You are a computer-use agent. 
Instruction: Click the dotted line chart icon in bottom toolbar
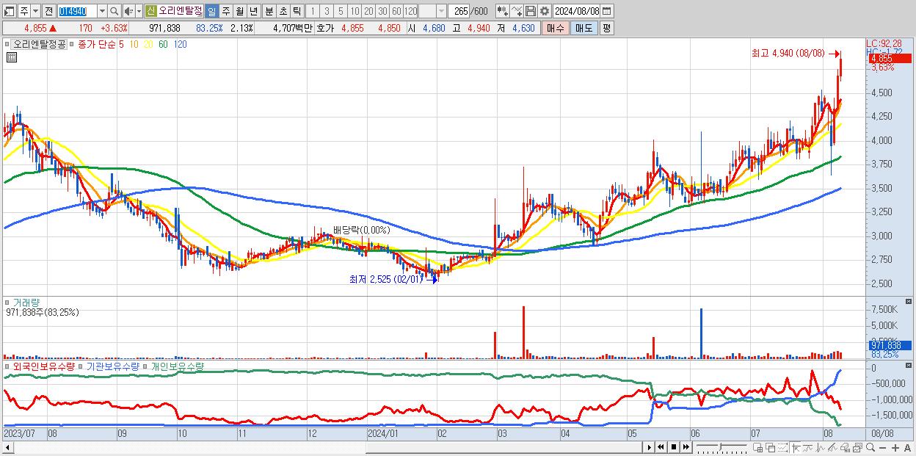click(782, 447)
